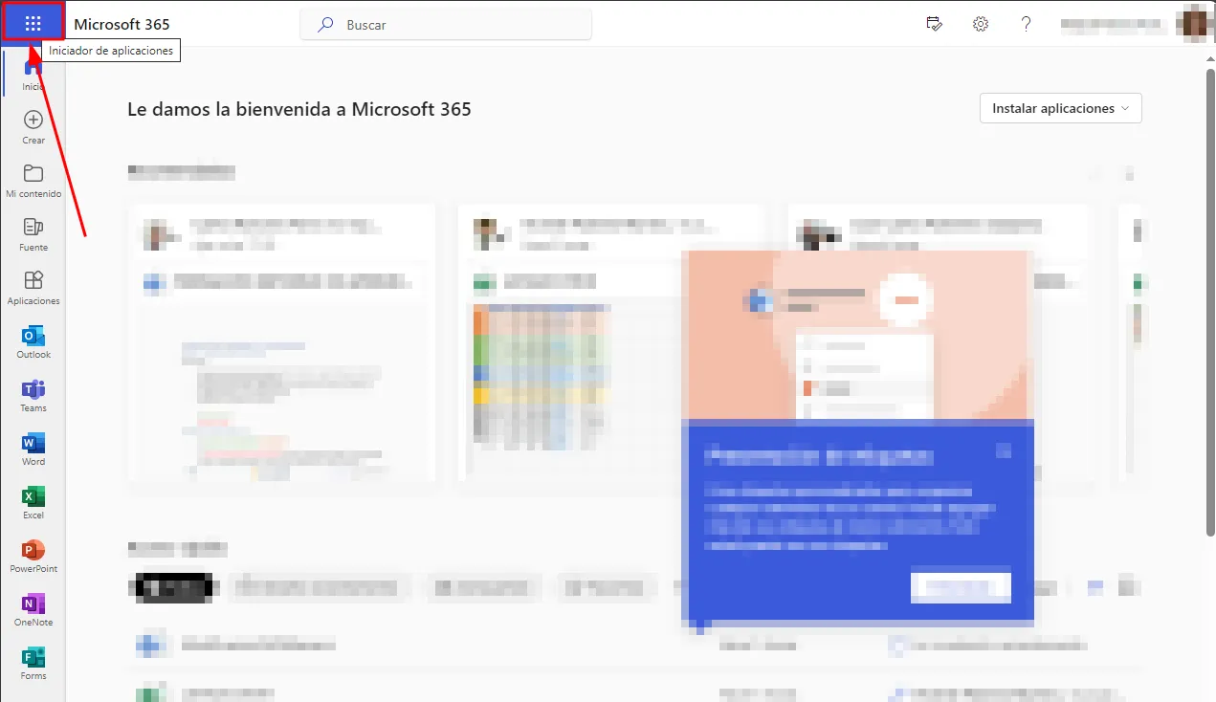Click the scrollbar down arrow
Image resolution: width=1216 pixels, height=702 pixels.
click(1207, 693)
